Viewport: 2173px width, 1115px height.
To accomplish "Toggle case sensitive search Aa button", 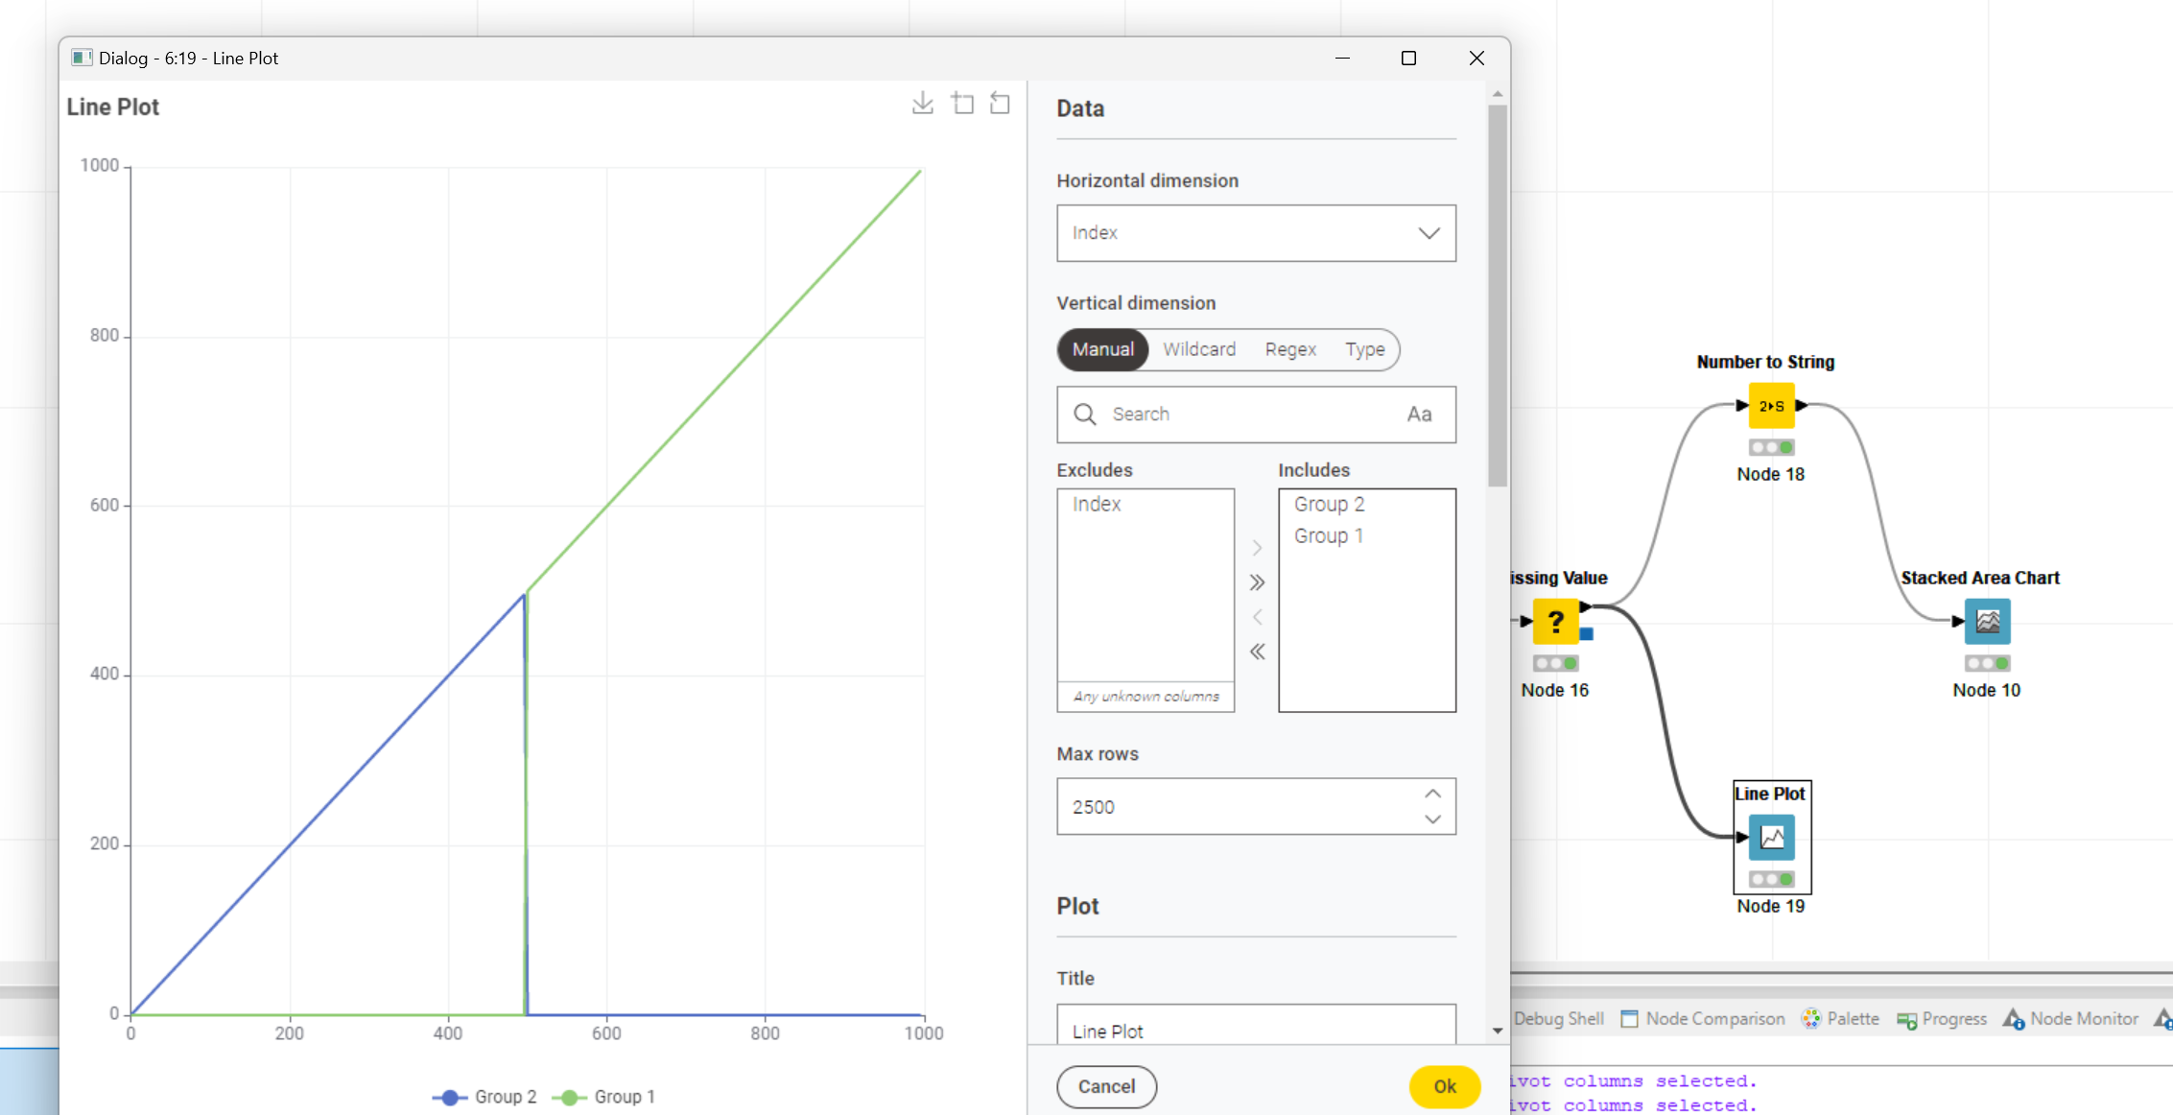I will (1419, 415).
